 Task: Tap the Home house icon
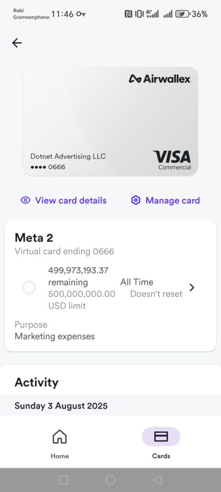pyautogui.click(x=59, y=436)
